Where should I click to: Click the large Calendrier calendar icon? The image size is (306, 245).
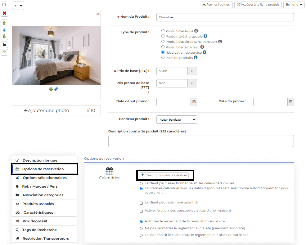[x=110, y=171]
